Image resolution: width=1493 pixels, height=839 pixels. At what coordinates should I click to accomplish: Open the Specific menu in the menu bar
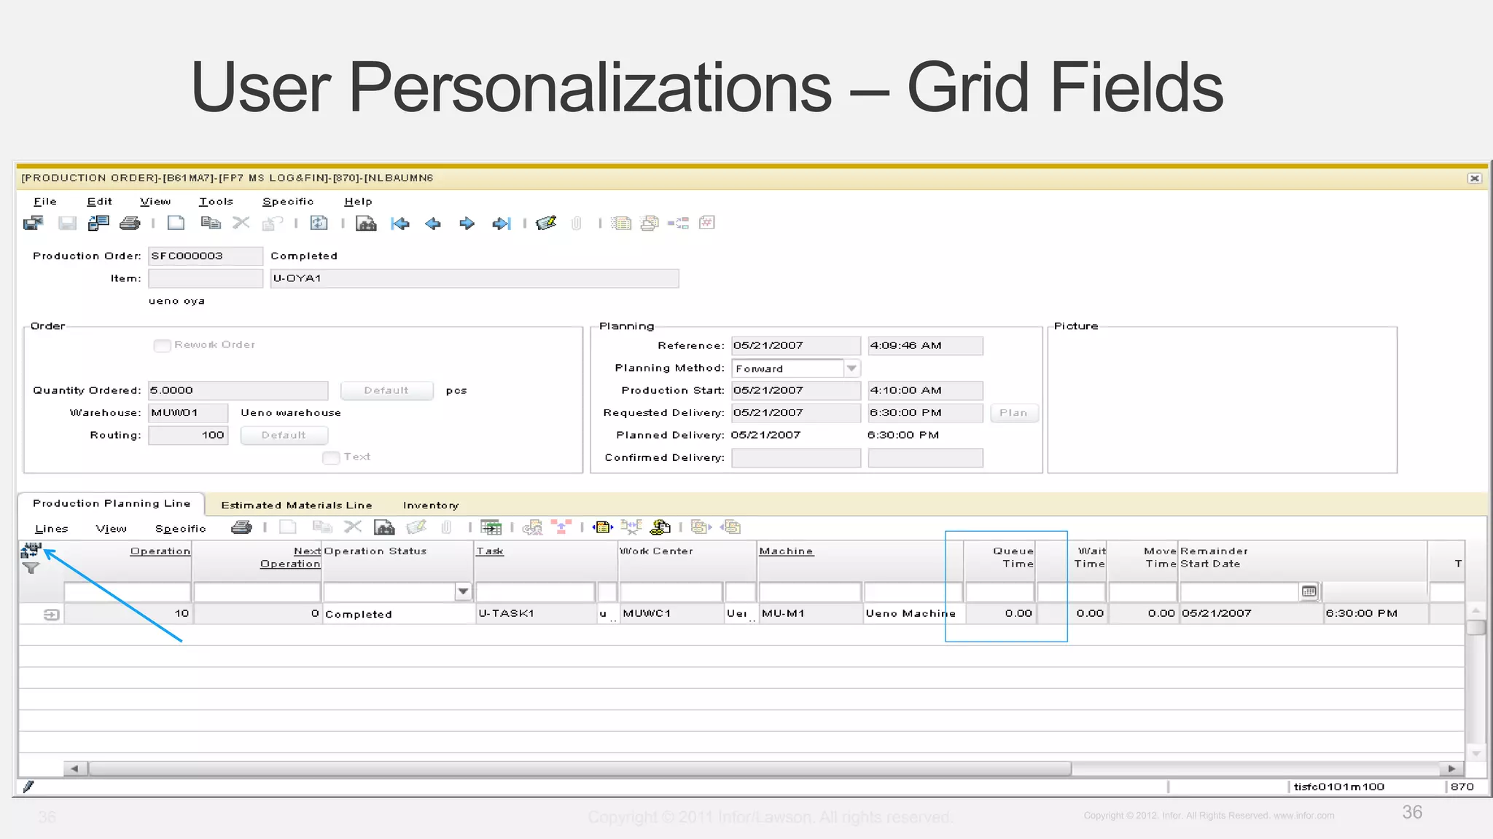pyautogui.click(x=288, y=202)
